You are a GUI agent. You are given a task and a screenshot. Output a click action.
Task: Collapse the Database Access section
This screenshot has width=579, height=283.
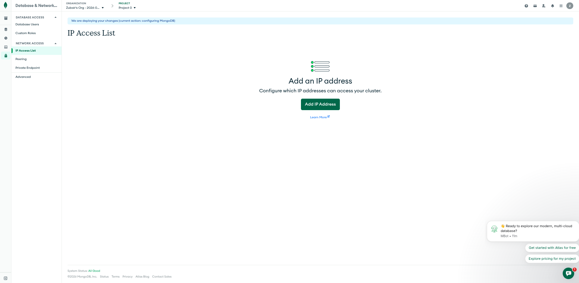(x=55, y=17)
